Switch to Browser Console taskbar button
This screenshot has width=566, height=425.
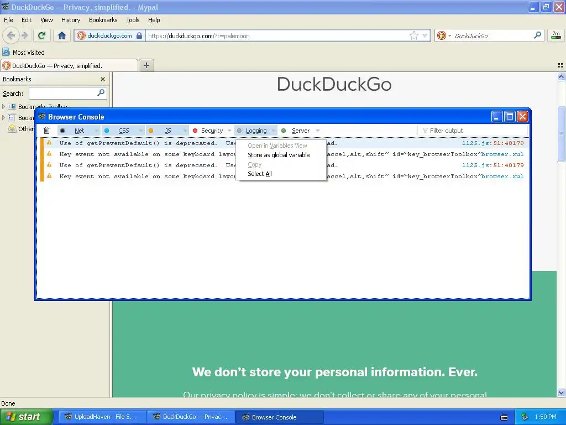pos(279,417)
